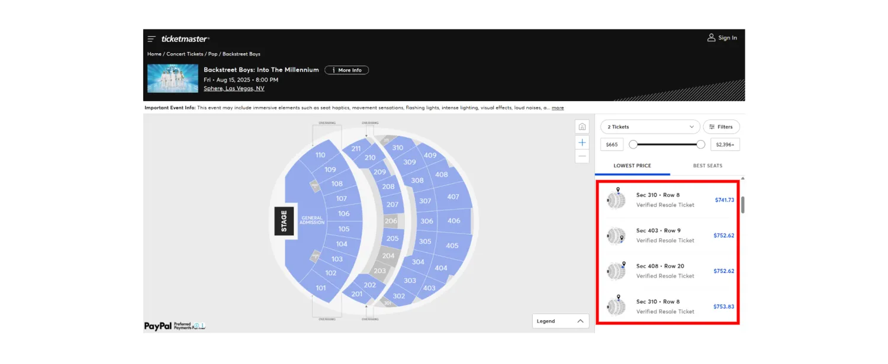
Task: Select section 406 on the map
Action: [454, 220]
